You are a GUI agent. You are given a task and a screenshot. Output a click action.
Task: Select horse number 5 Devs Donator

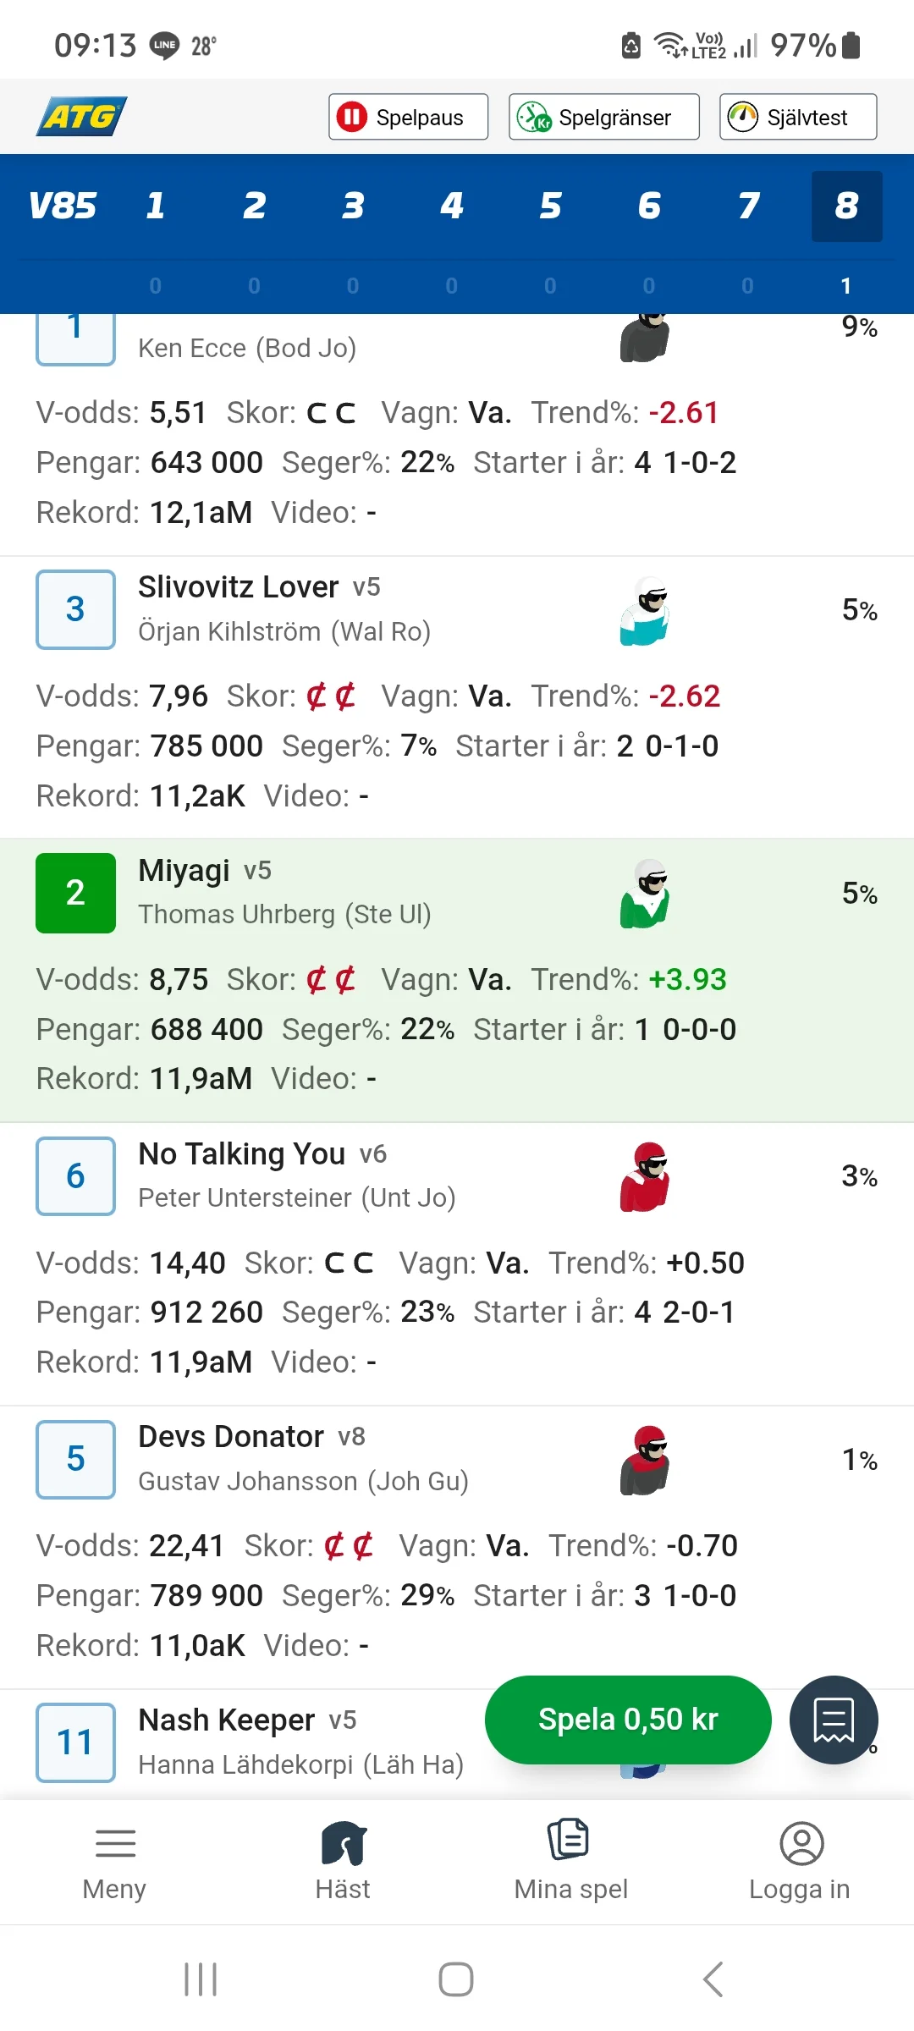(x=75, y=1459)
